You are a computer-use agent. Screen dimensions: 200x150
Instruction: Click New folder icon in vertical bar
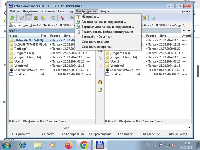pos(100,90)
